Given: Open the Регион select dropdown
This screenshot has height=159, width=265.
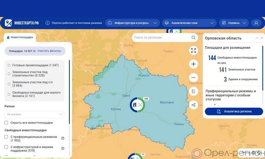Looking at the screenshot, I should 34,114.
